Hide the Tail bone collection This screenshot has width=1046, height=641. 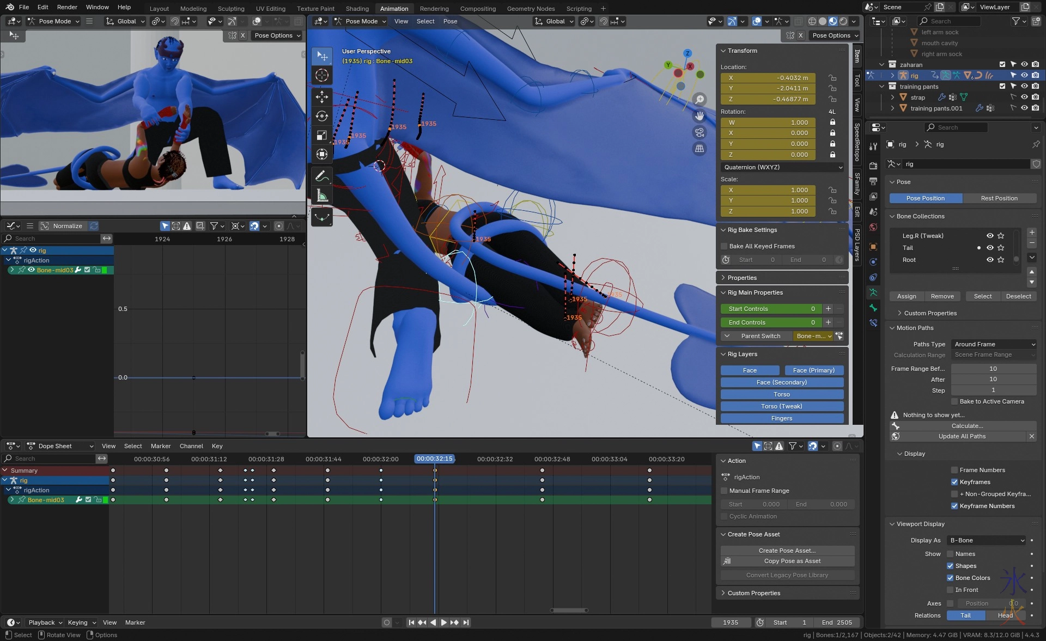click(990, 248)
